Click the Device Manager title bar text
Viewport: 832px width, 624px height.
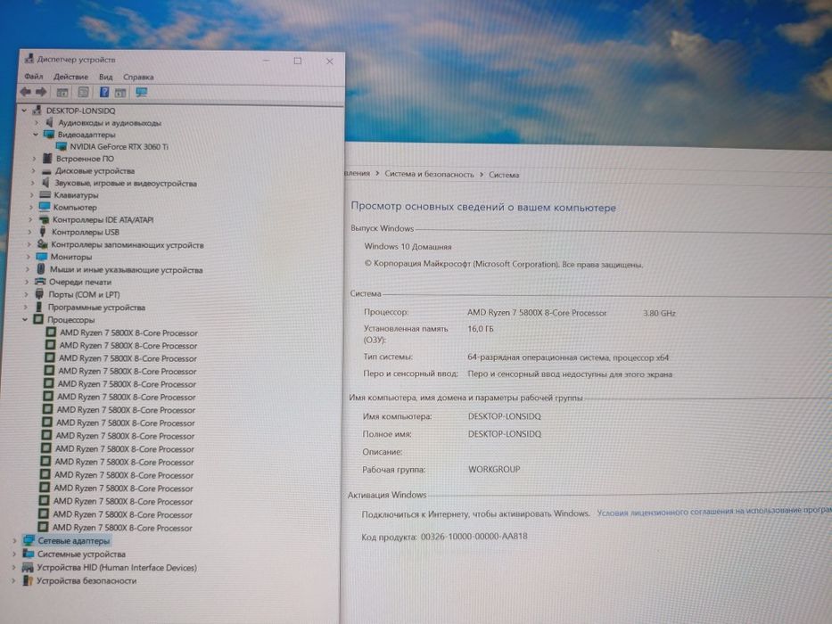[x=76, y=60]
